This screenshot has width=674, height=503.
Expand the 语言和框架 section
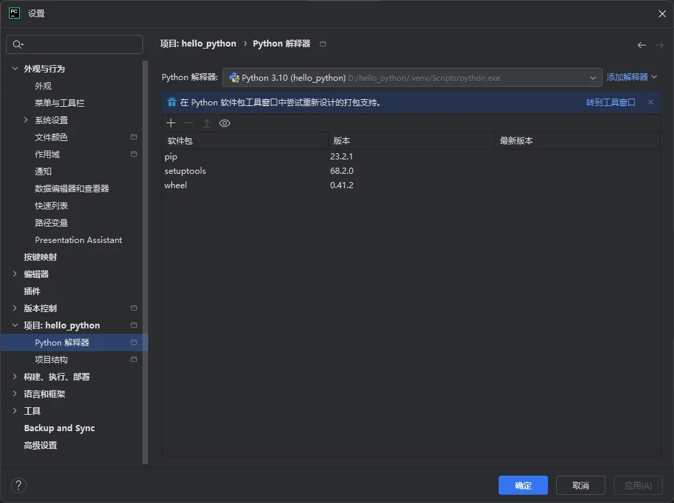[x=15, y=394]
